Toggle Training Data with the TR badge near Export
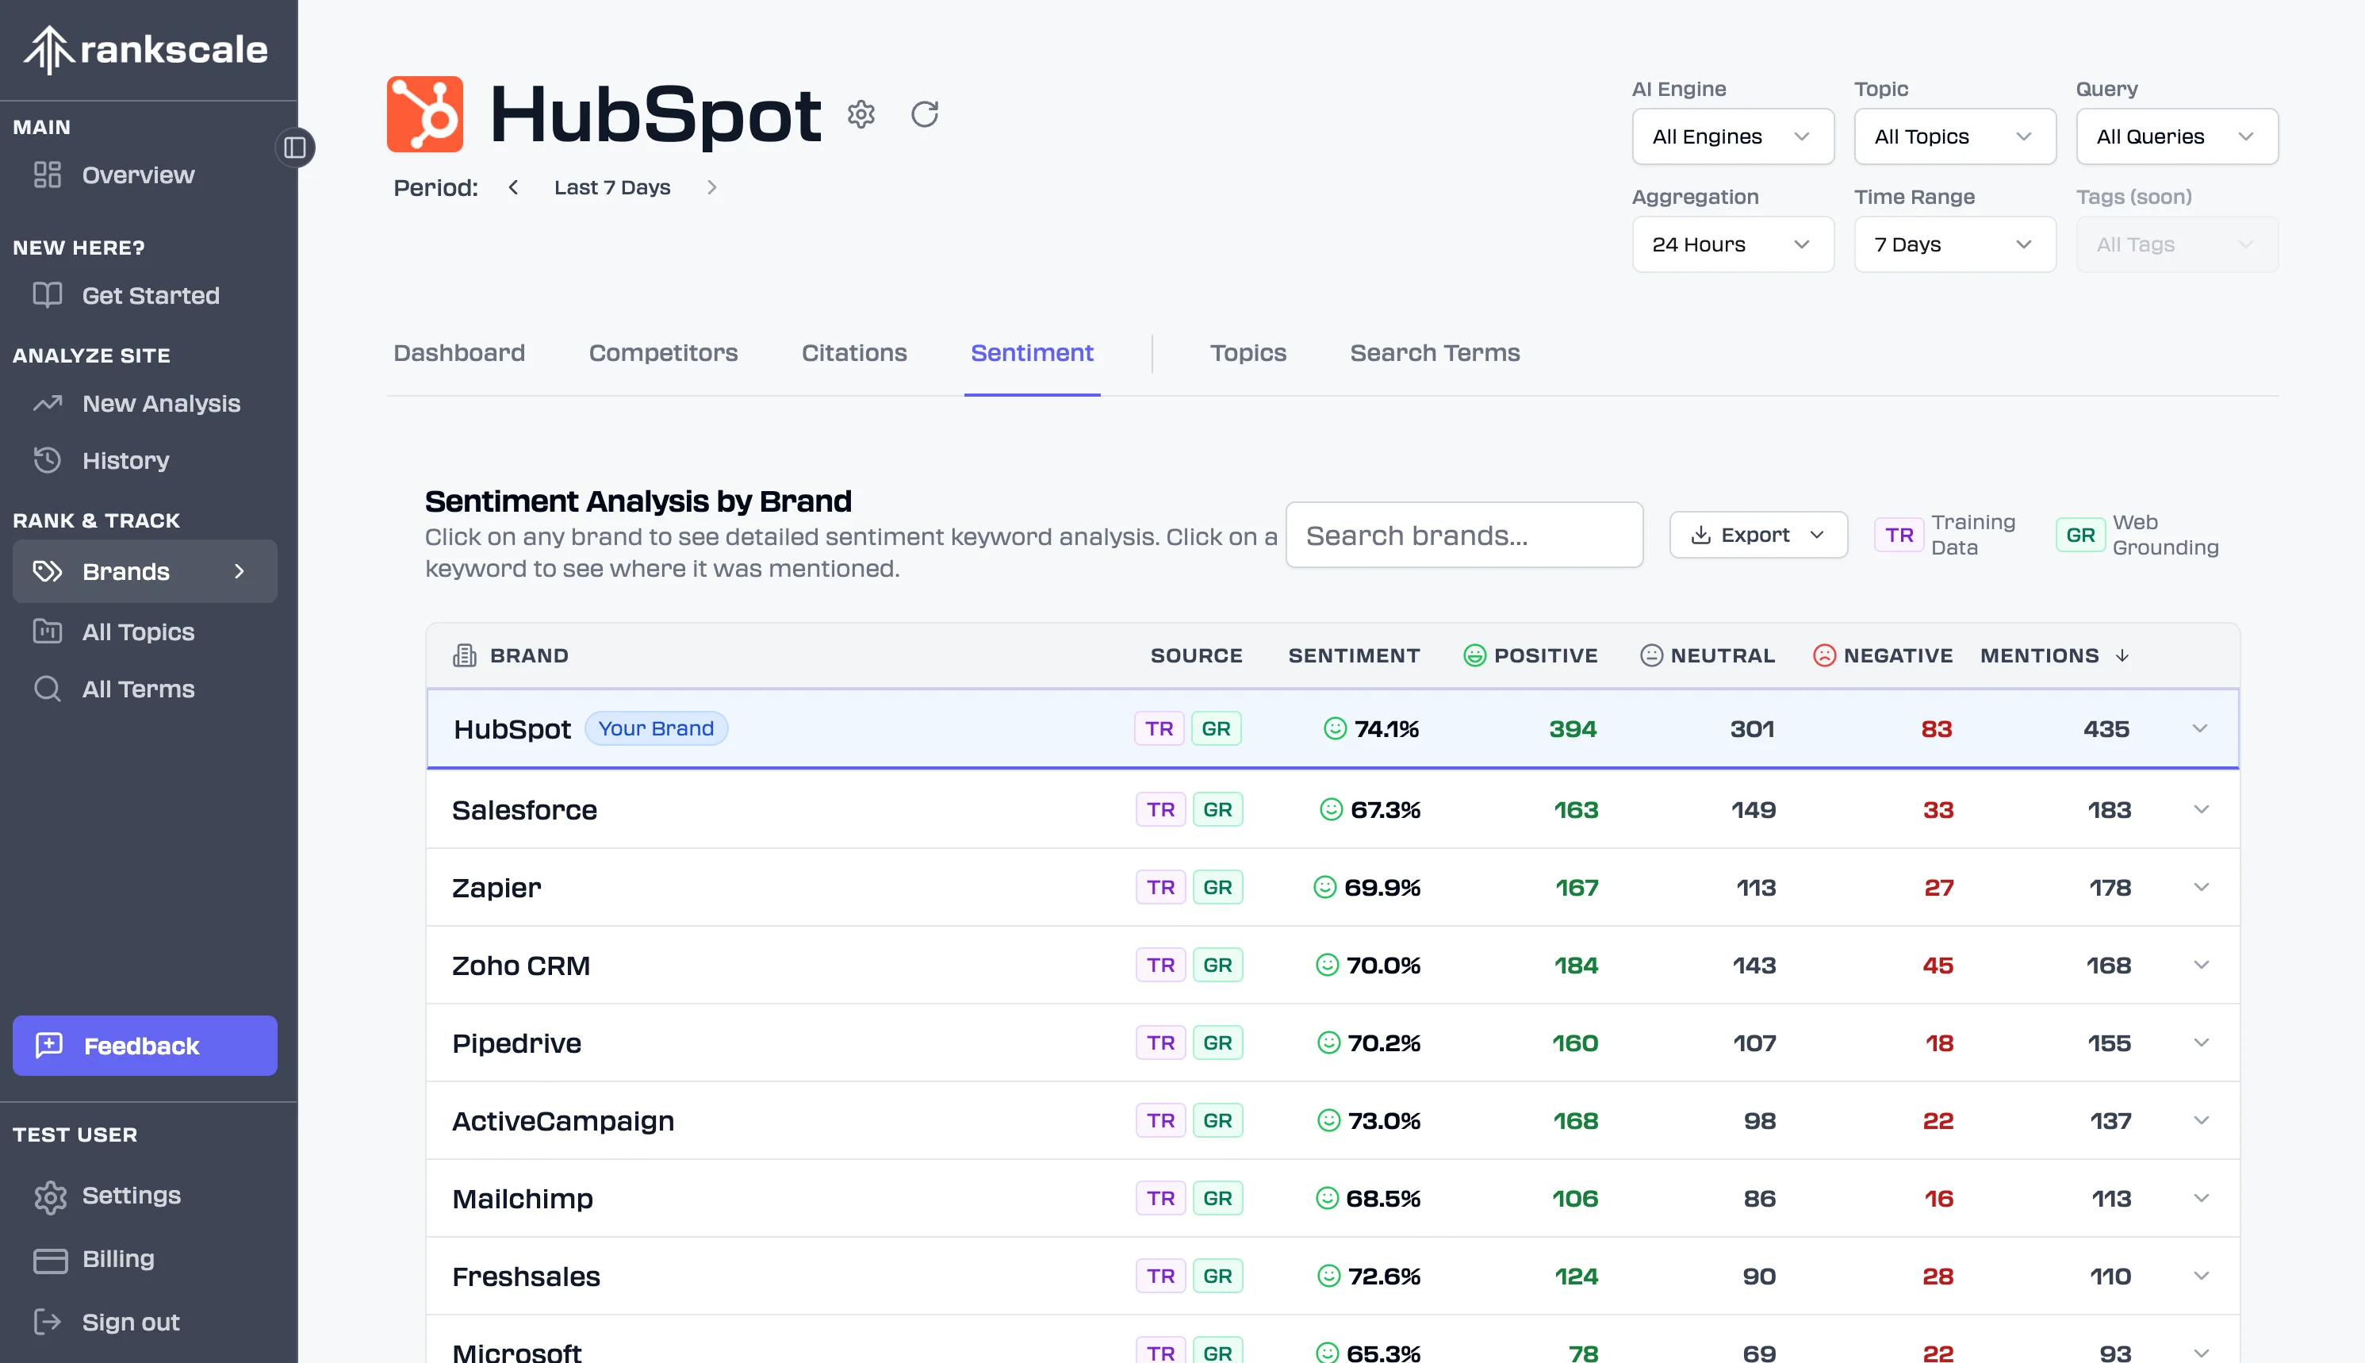The image size is (2365, 1363). 1898,535
